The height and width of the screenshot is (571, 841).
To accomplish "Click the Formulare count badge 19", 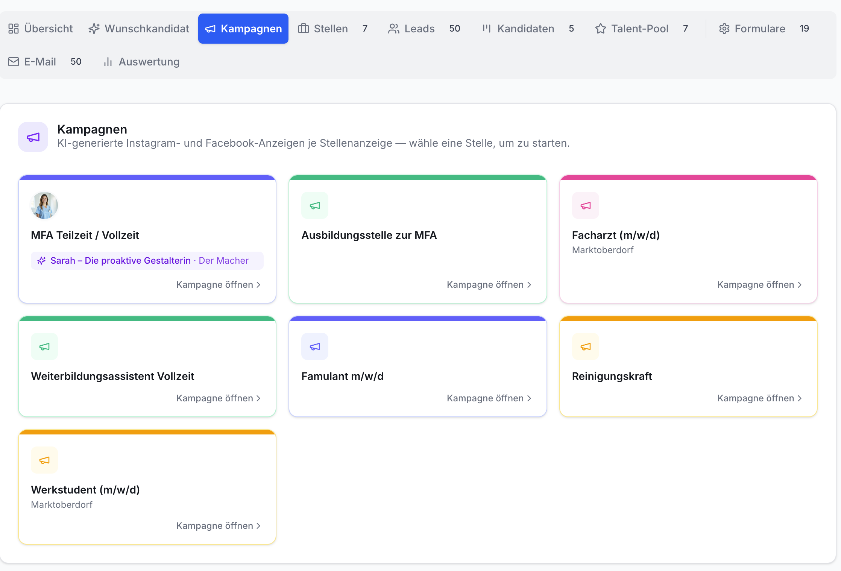I will (804, 29).
